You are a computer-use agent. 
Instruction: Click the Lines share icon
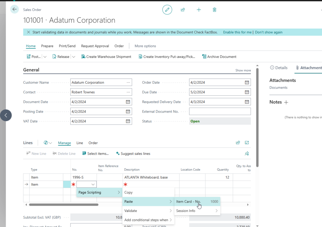(x=238, y=143)
